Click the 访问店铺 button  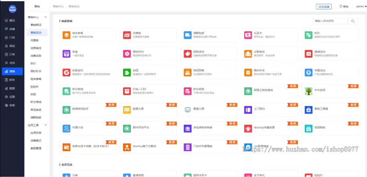[324, 7]
